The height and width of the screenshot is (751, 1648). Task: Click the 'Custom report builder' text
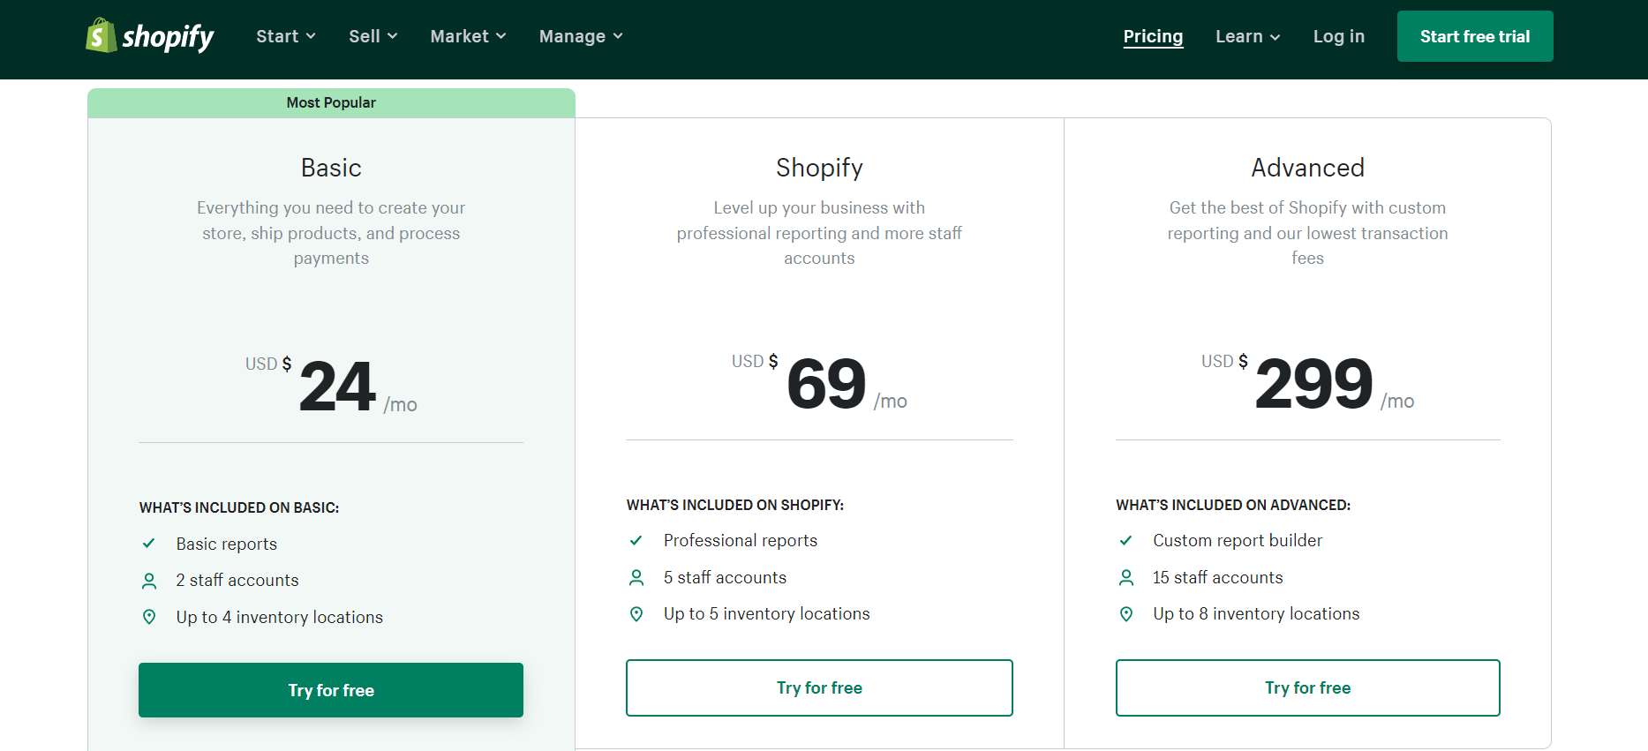point(1238,540)
